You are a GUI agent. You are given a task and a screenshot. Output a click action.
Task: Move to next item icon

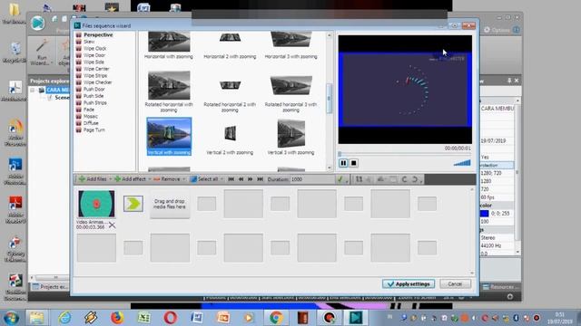[x=251, y=179]
